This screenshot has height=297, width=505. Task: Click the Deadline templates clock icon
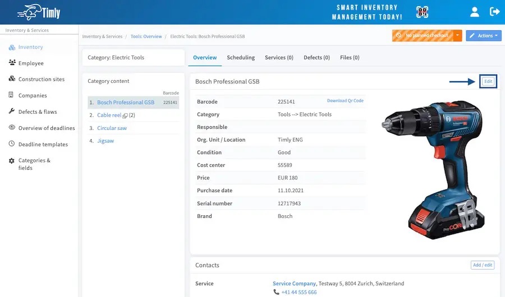click(12, 143)
